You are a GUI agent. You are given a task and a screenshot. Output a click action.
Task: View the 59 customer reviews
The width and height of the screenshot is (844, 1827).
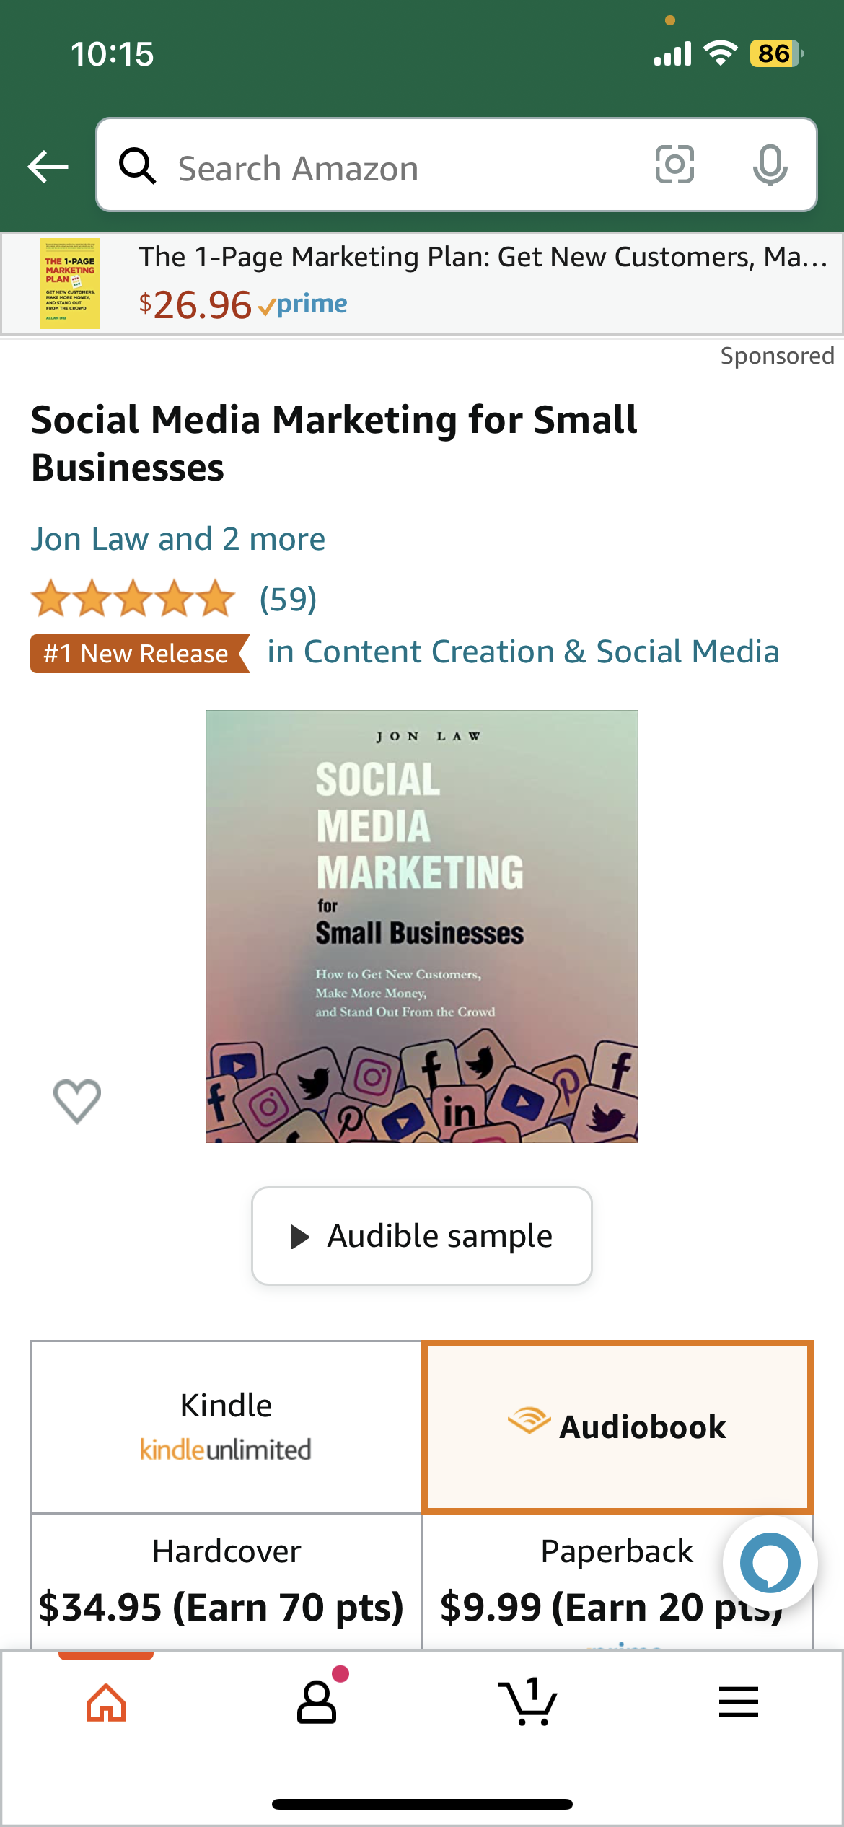(x=288, y=599)
